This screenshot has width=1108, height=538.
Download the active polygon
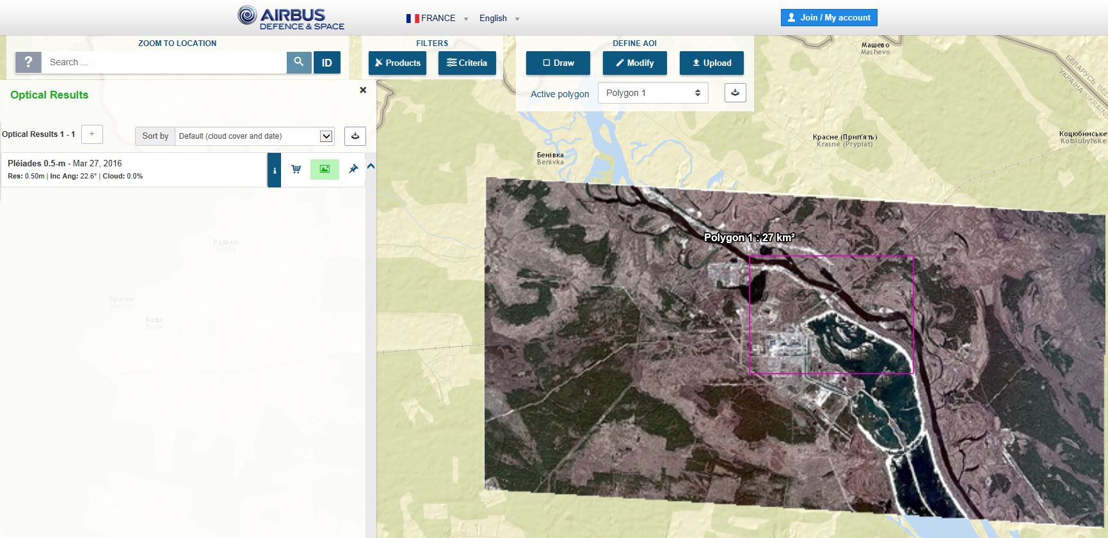pos(735,93)
